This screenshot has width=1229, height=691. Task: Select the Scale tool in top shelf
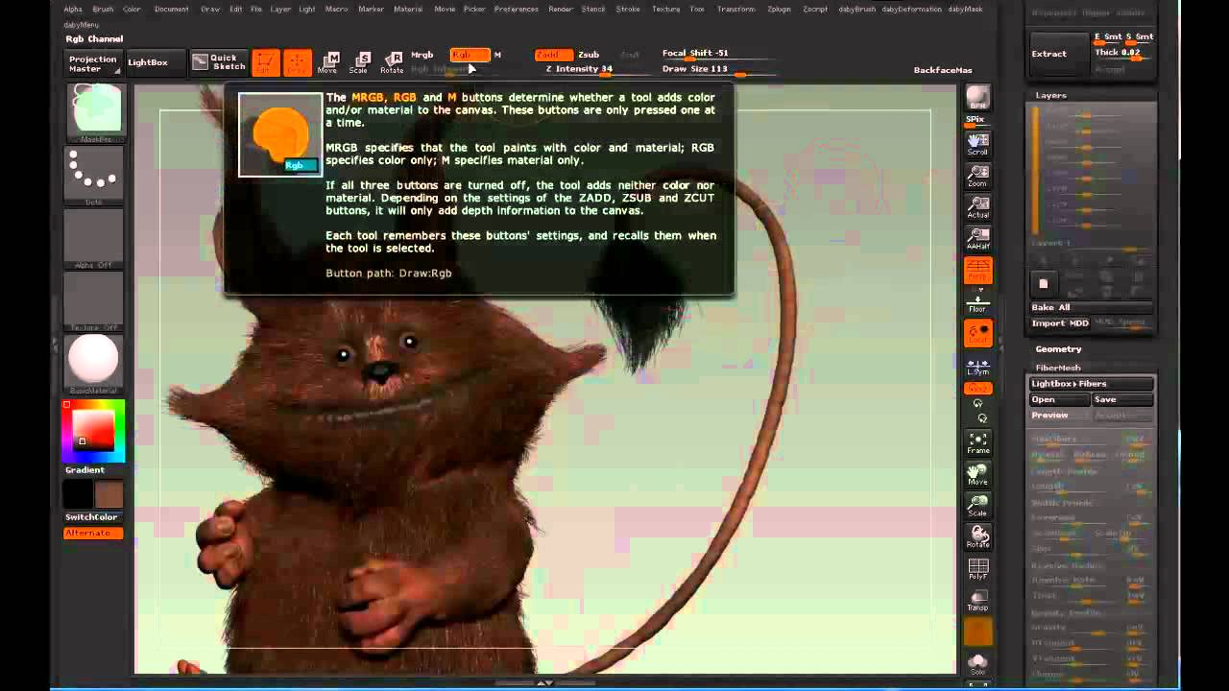359,62
